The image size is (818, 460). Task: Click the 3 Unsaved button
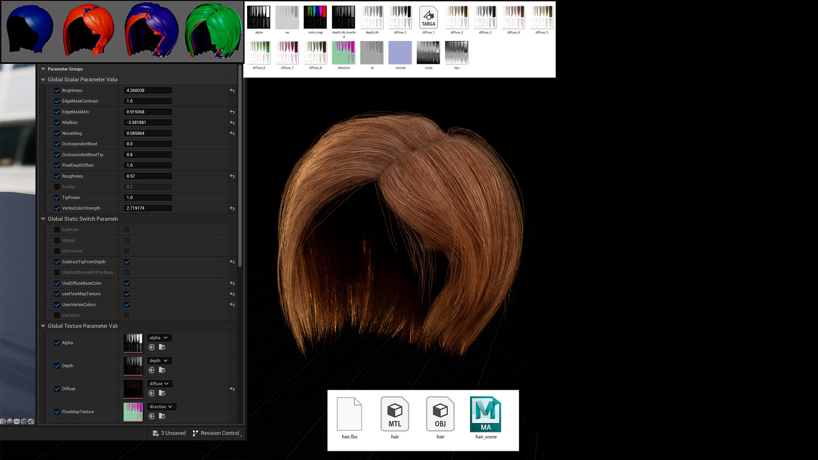(169, 433)
